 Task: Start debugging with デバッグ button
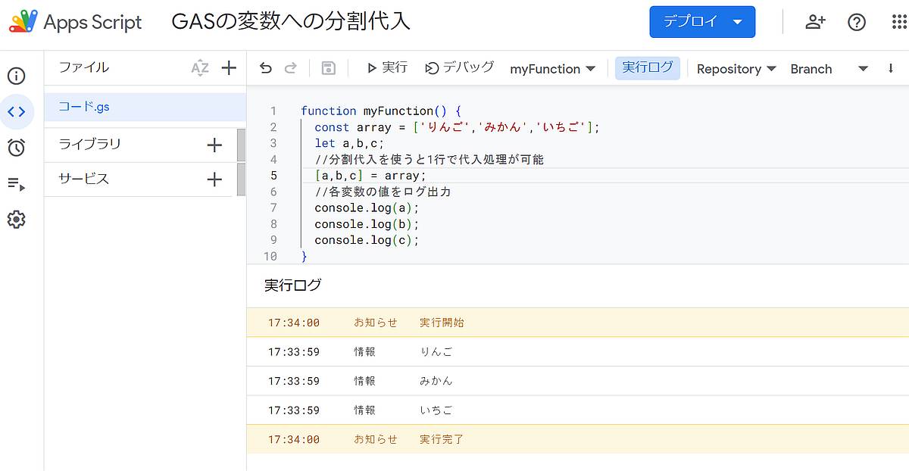[459, 68]
